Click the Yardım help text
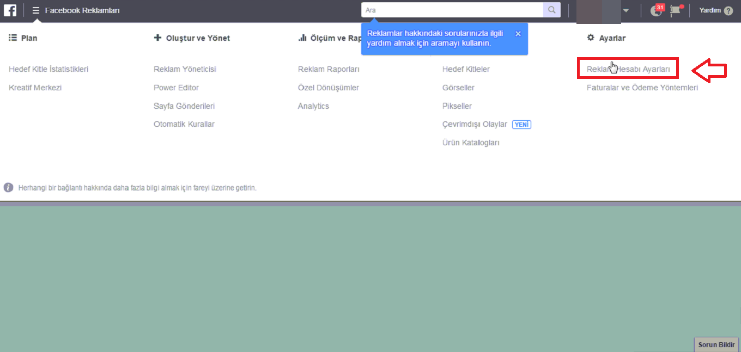 pyautogui.click(x=710, y=10)
